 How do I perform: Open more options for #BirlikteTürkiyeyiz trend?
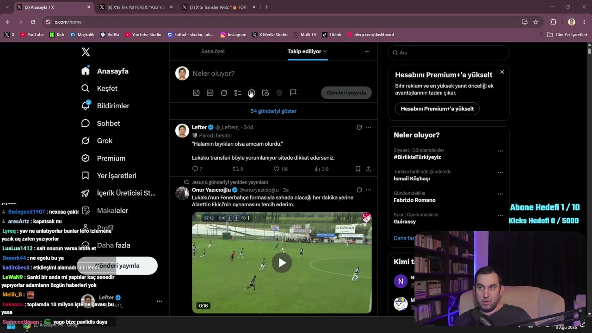[500, 151]
